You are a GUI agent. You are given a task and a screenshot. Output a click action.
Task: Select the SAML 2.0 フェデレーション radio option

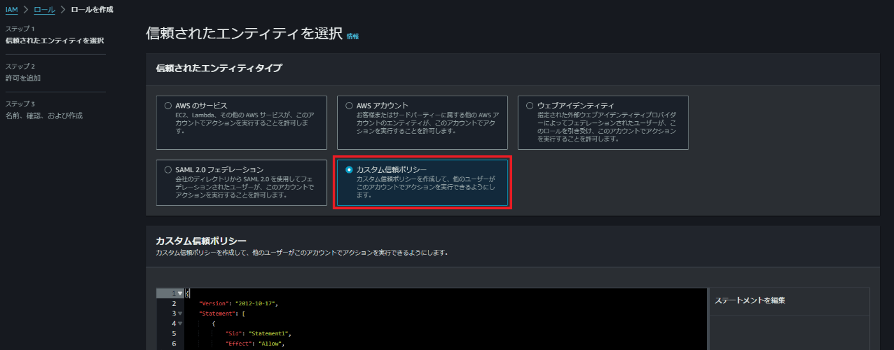pyautogui.click(x=168, y=170)
